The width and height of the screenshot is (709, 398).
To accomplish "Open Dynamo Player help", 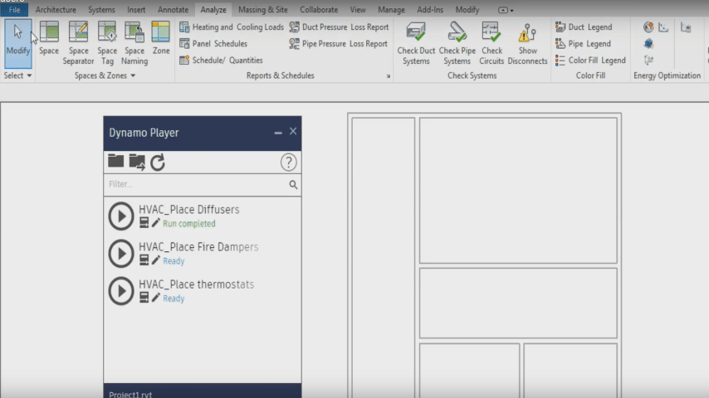I will click(288, 163).
